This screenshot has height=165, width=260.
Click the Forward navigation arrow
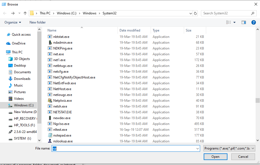coord(13,13)
